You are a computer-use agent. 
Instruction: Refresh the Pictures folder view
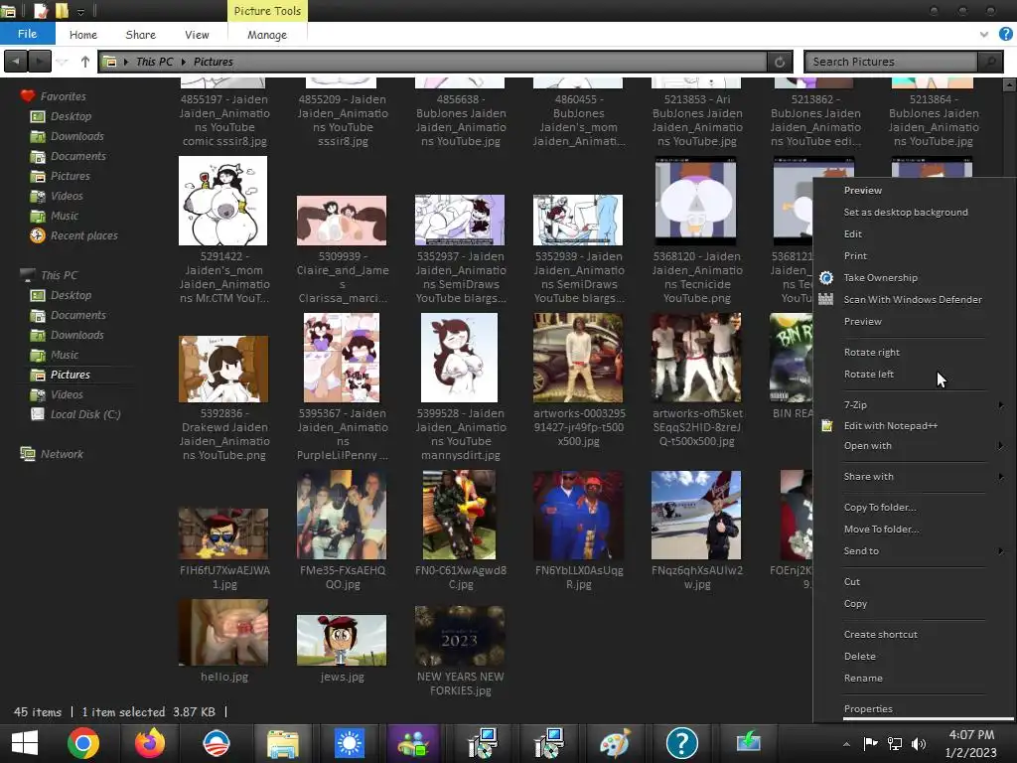[780, 62]
